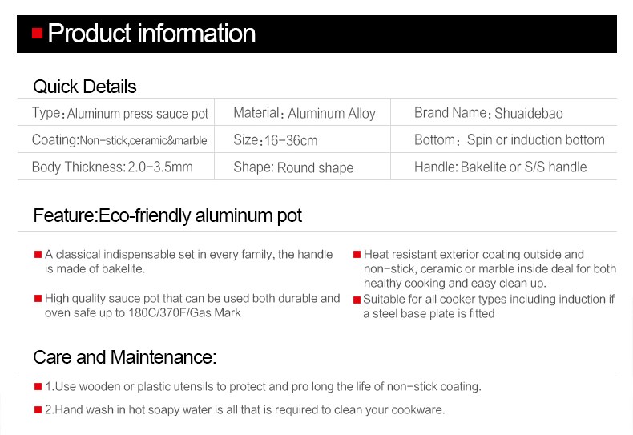
Task: Select the Product information header title
Action: pos(151,33)
